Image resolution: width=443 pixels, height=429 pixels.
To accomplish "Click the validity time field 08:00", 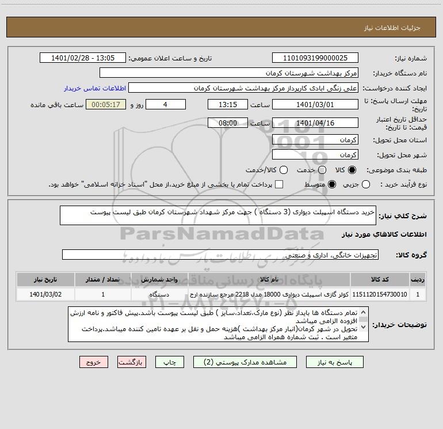I will 228,123.
